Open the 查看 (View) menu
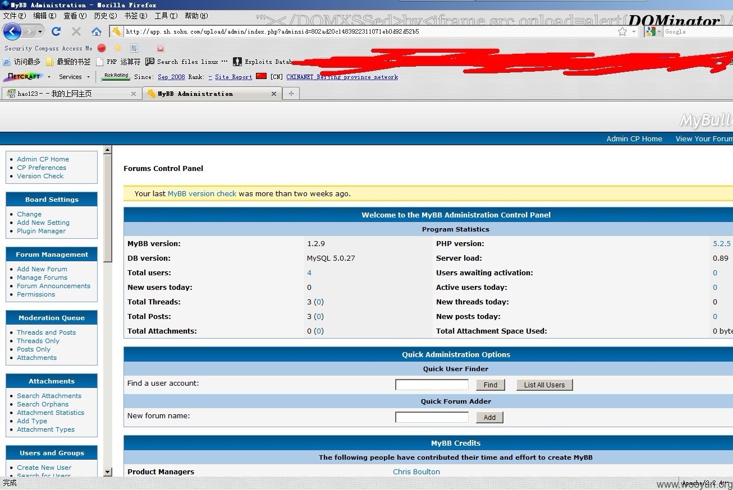The image size is (733, 490). click(75, 16)
